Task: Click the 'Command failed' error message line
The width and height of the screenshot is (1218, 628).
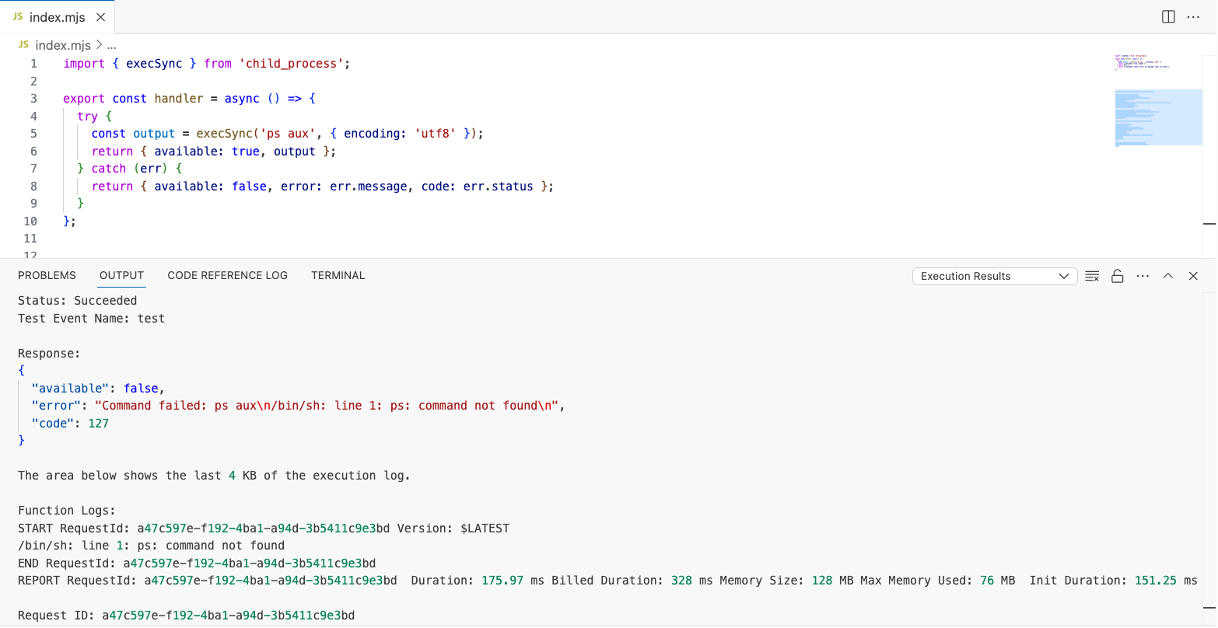Action: [298, 406]
